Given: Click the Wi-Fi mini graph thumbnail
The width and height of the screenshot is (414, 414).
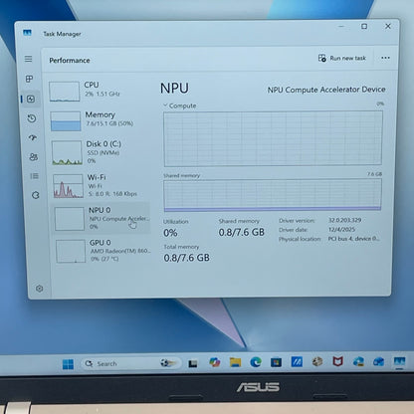Looking at the screenshot, I should (69, 186).
